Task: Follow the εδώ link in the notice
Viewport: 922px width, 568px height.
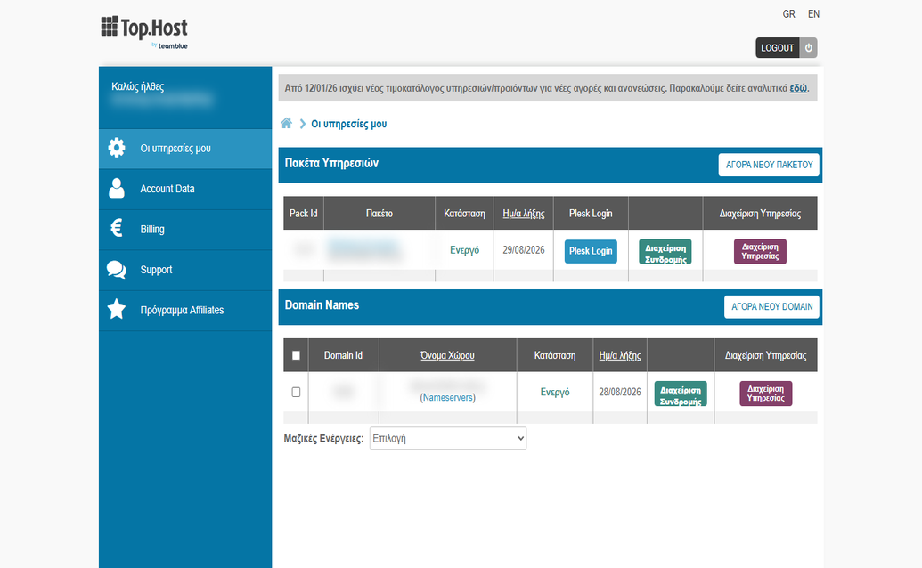Action: (x=798, y=88)
